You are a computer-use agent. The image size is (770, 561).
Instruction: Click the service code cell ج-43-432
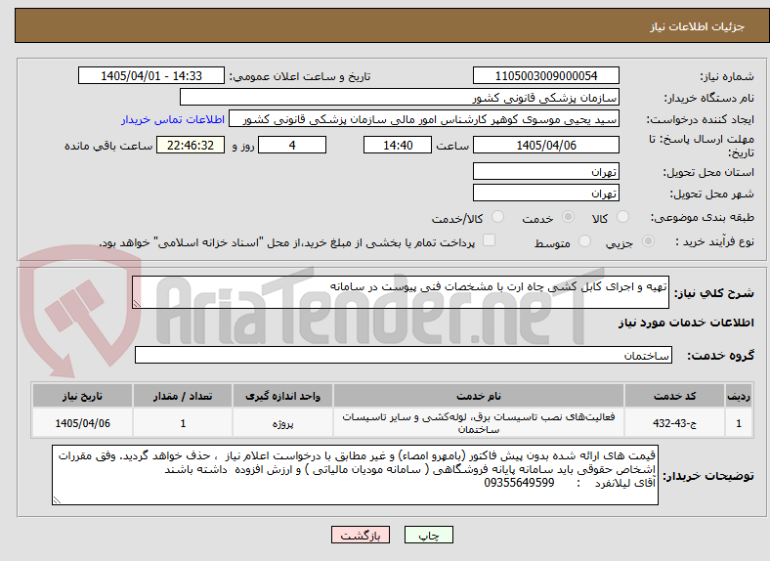tap(674, 423)
